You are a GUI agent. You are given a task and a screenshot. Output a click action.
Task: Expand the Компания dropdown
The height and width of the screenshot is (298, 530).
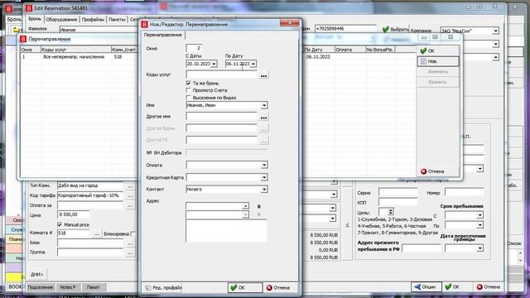click(x=495, y=31)
